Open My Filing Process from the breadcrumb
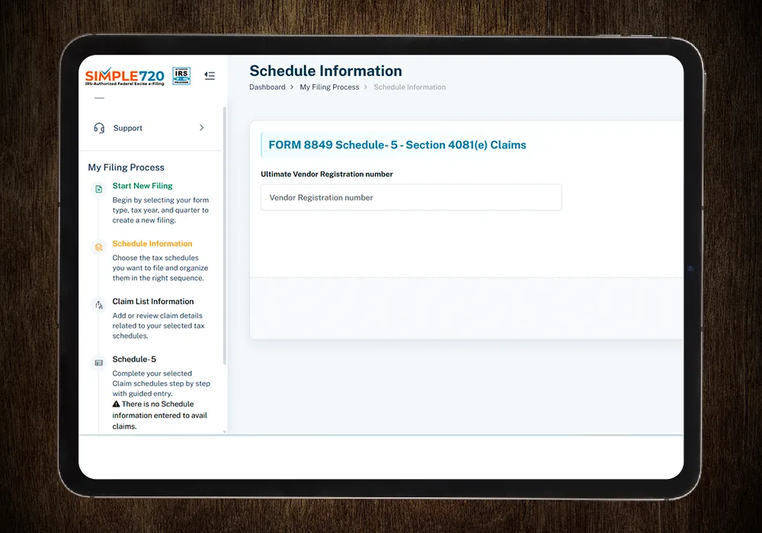The width and height of the screenshot is (762, 533). tap(329, 87)
